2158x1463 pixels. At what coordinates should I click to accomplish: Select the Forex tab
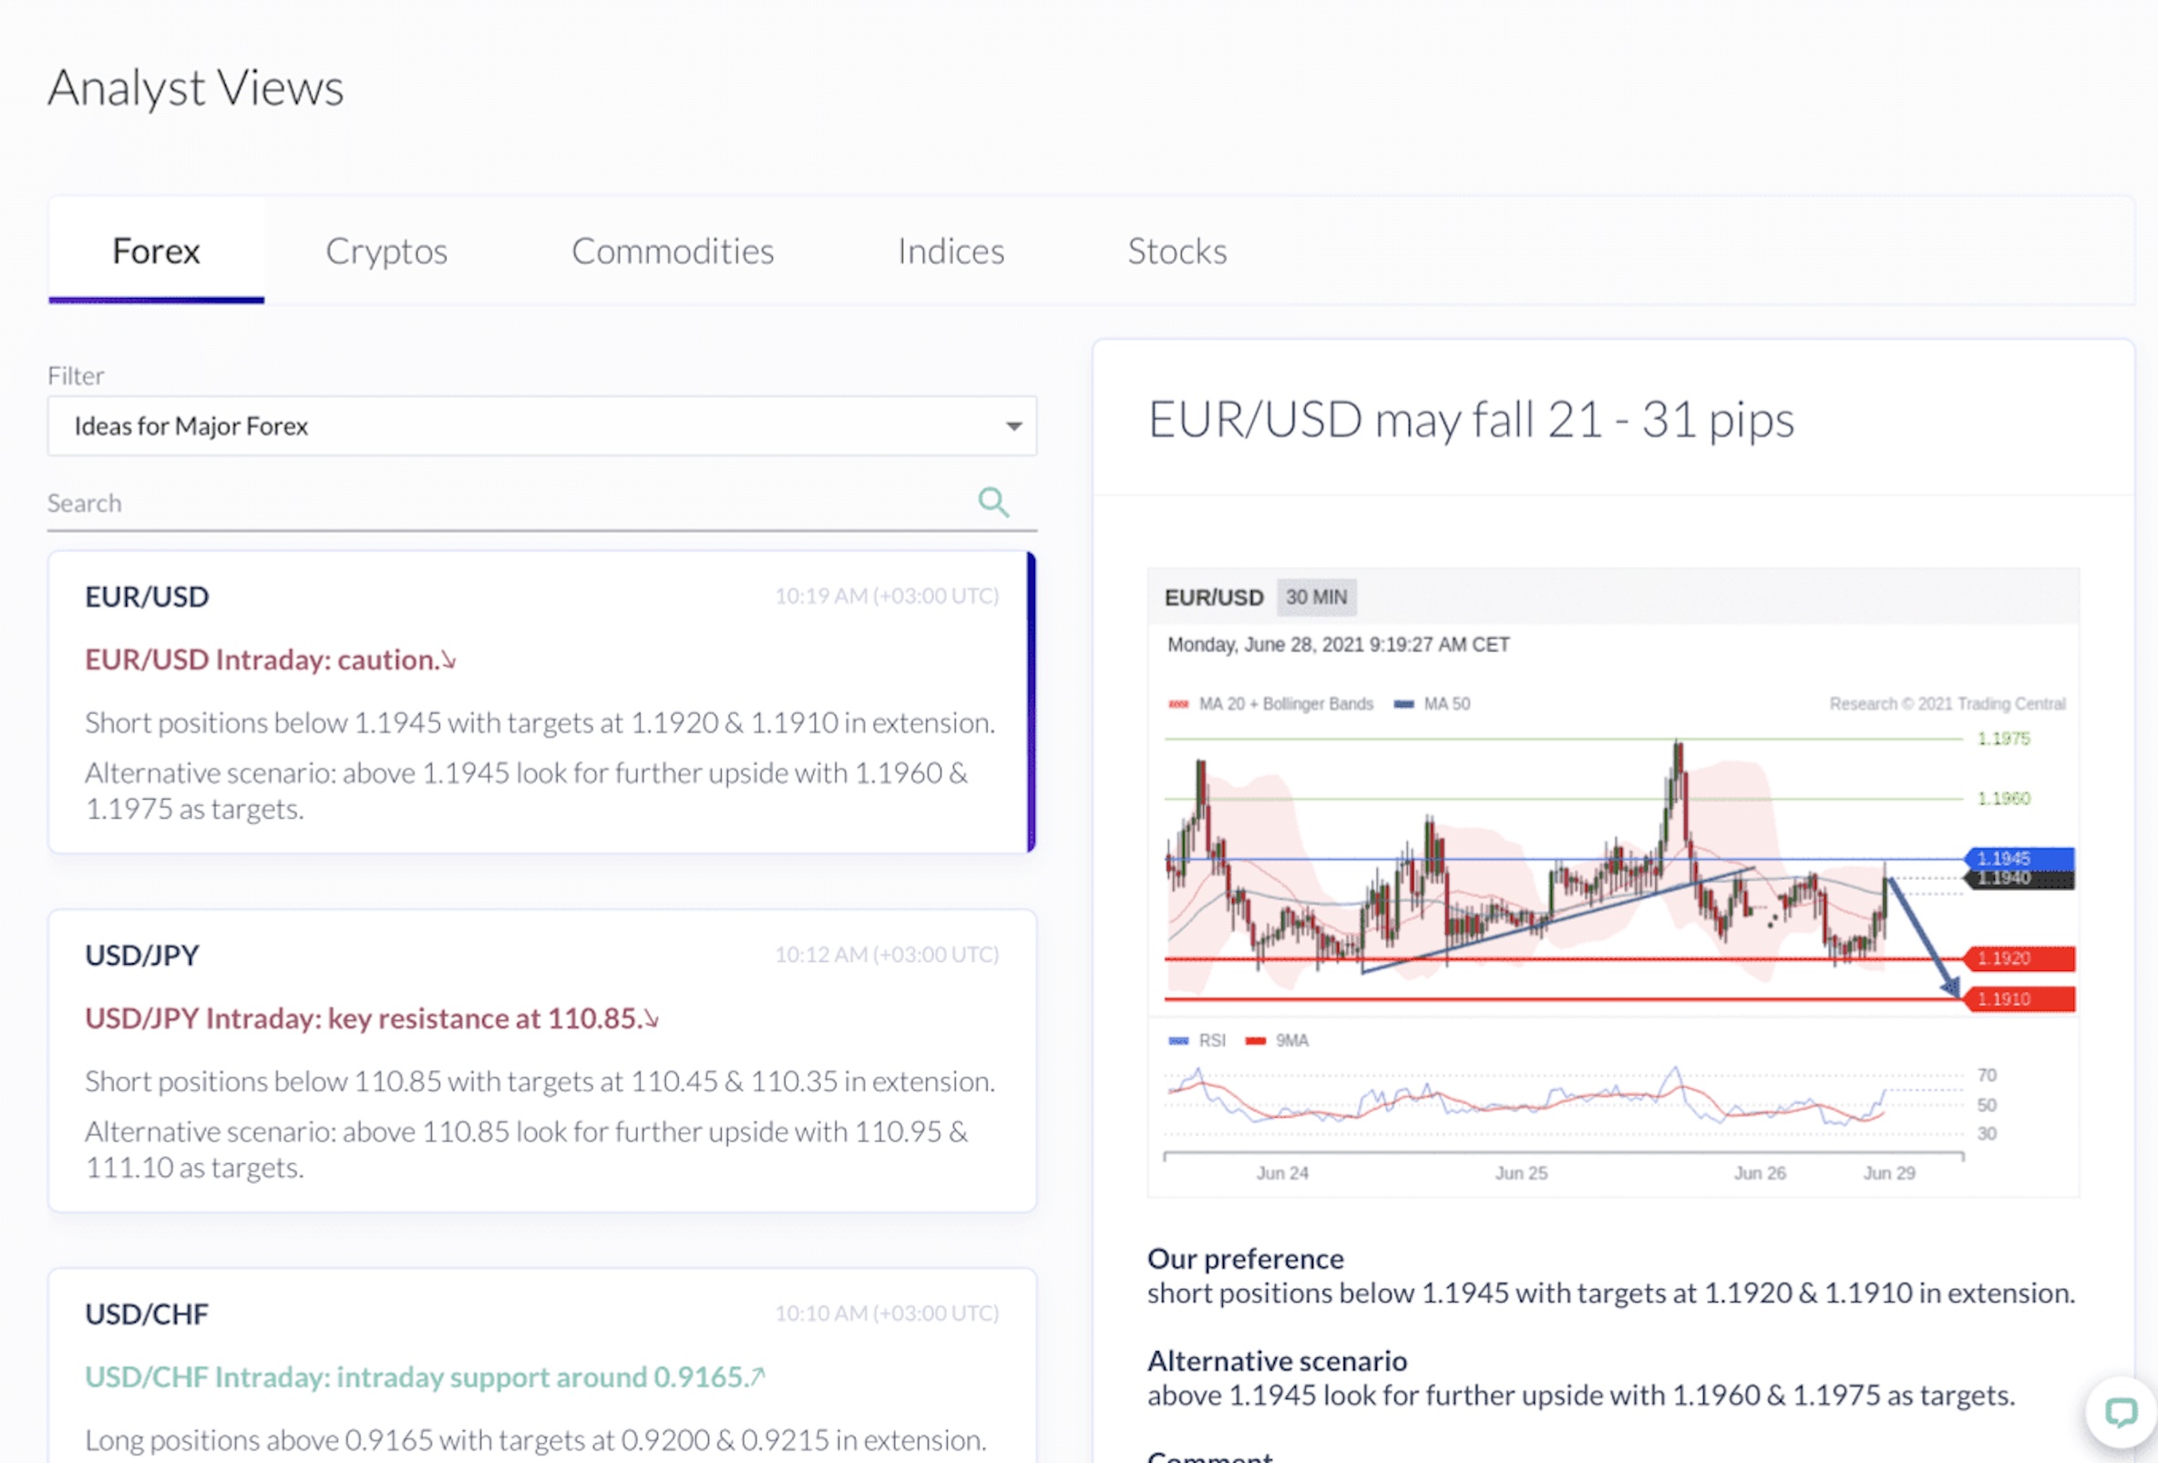click(x=156, y=251)
